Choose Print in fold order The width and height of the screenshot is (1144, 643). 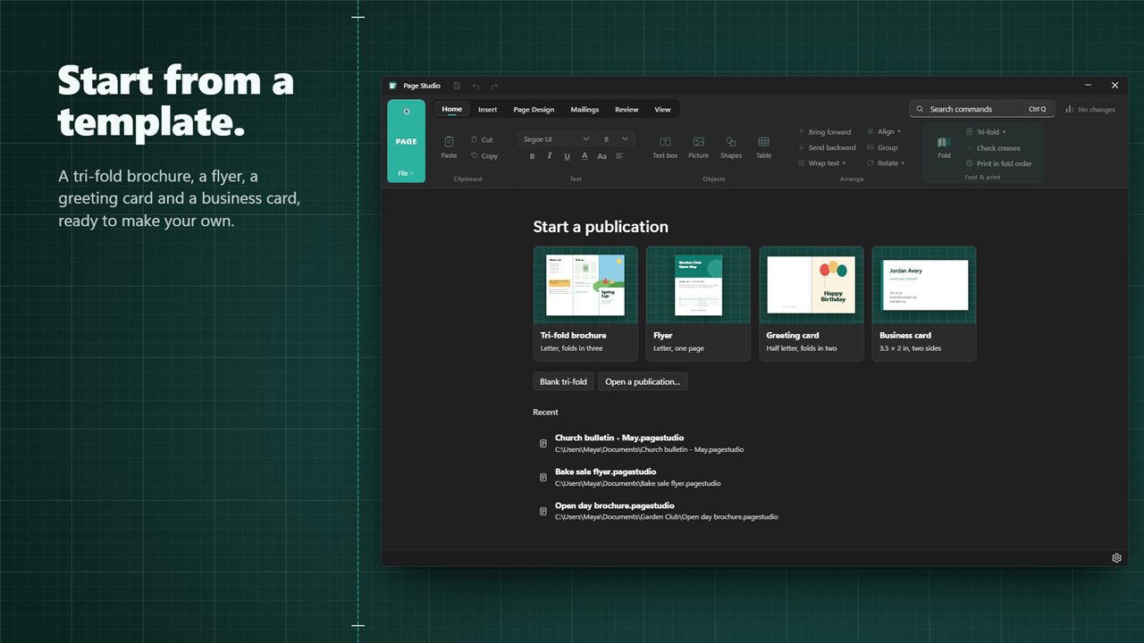pyautogui.click(x=998, y=163)
